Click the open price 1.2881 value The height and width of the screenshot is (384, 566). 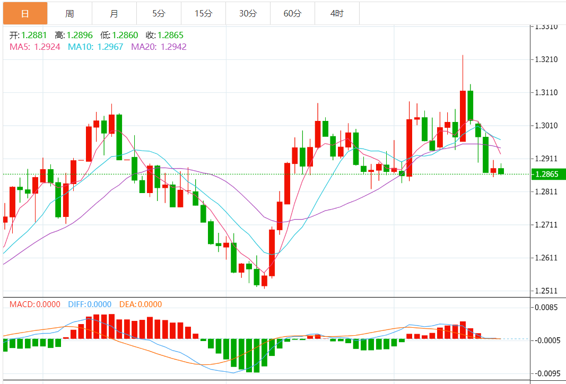(34, 35)
